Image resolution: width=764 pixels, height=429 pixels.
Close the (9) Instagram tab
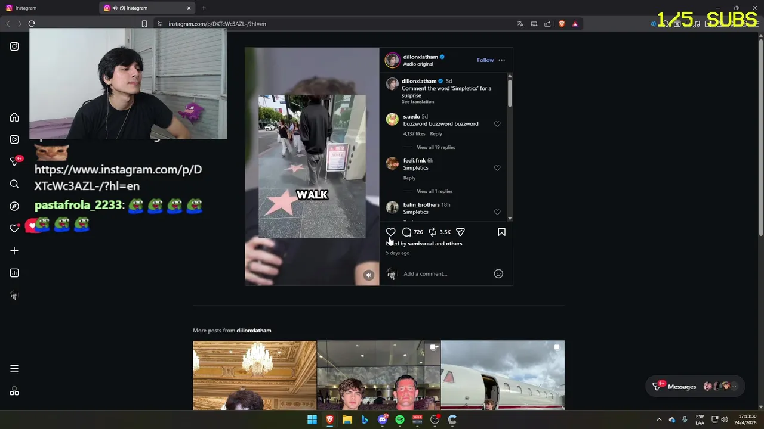pyautogui.click(x=189, y=8)
